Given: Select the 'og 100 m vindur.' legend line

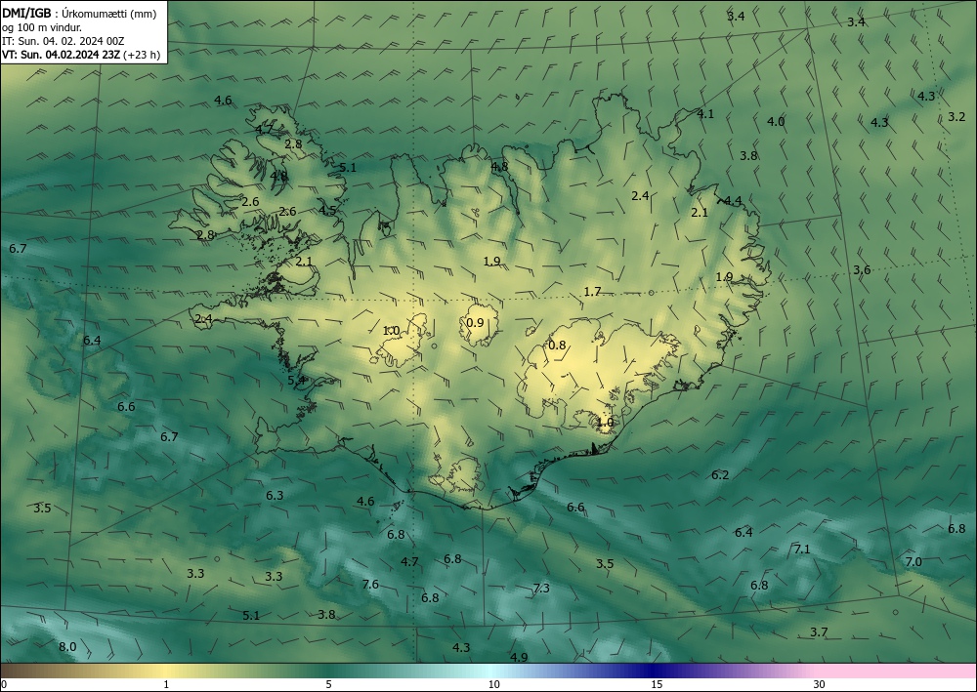Looking at the screenshot, I should (42, 27).
